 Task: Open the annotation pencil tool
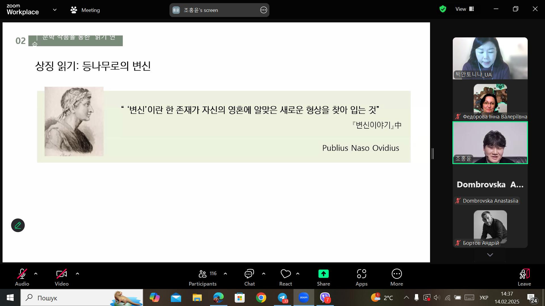click(x=18, y=226)
